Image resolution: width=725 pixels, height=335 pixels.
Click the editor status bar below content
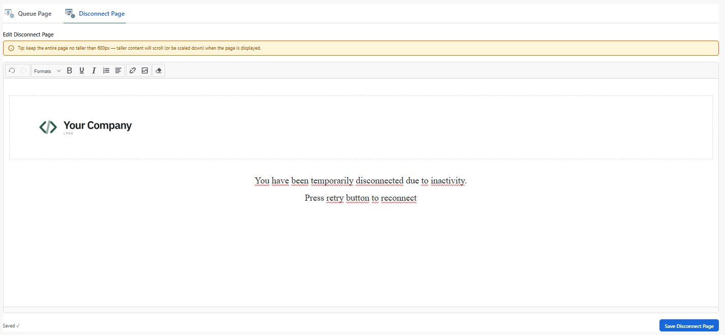361,310
